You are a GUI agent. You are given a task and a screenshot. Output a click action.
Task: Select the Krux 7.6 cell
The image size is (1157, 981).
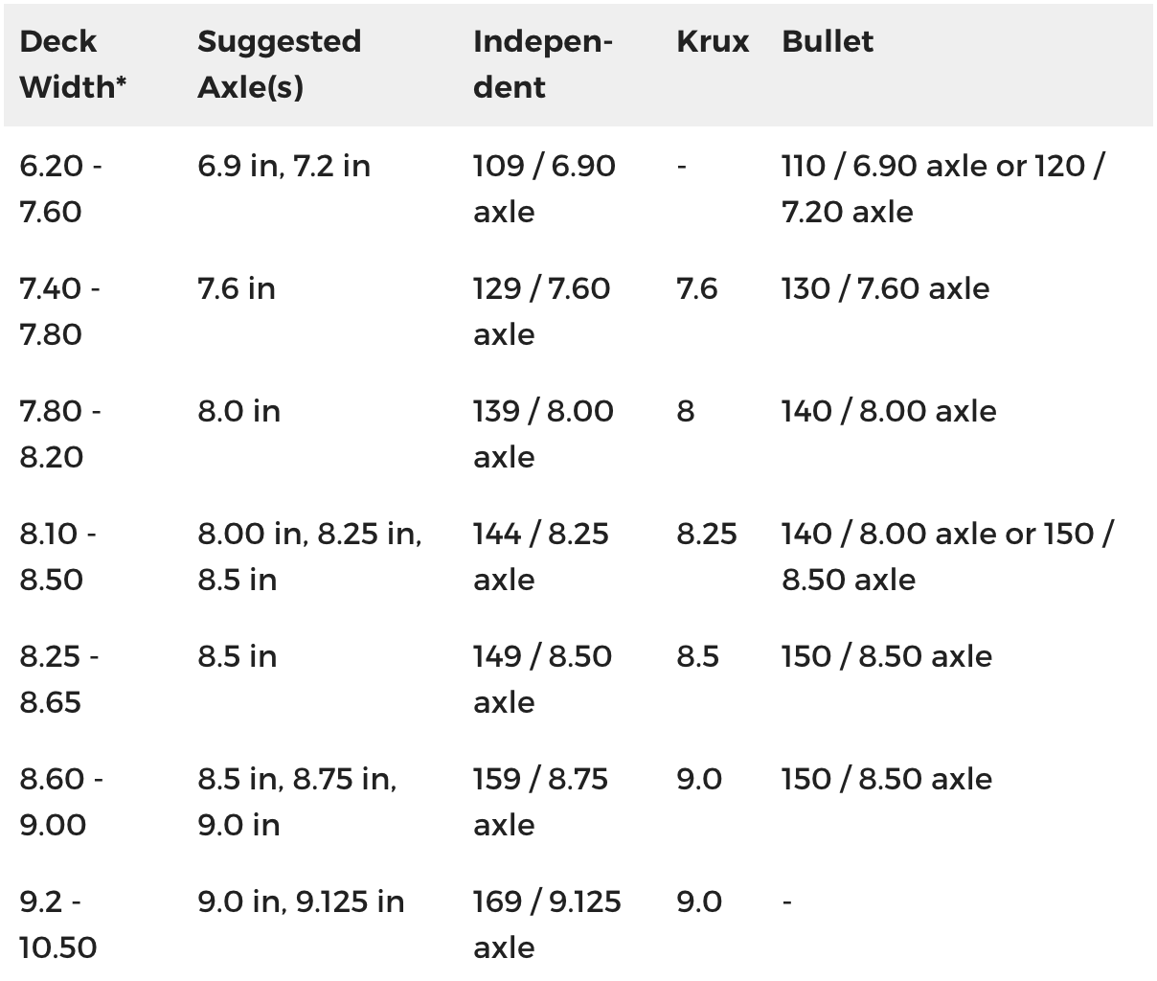click(x=696, y=288)
